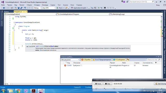Pause recording in VSDC Free Screen Recorder
Screen dimensions: 166x93
click(98, 84)
